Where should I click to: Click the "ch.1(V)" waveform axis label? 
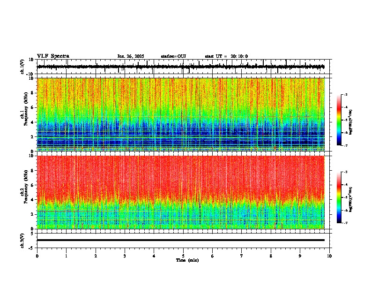click(22, 67)
